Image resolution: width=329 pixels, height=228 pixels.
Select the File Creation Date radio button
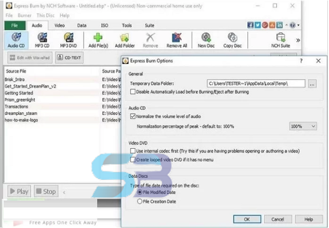(x=139, y=201)
